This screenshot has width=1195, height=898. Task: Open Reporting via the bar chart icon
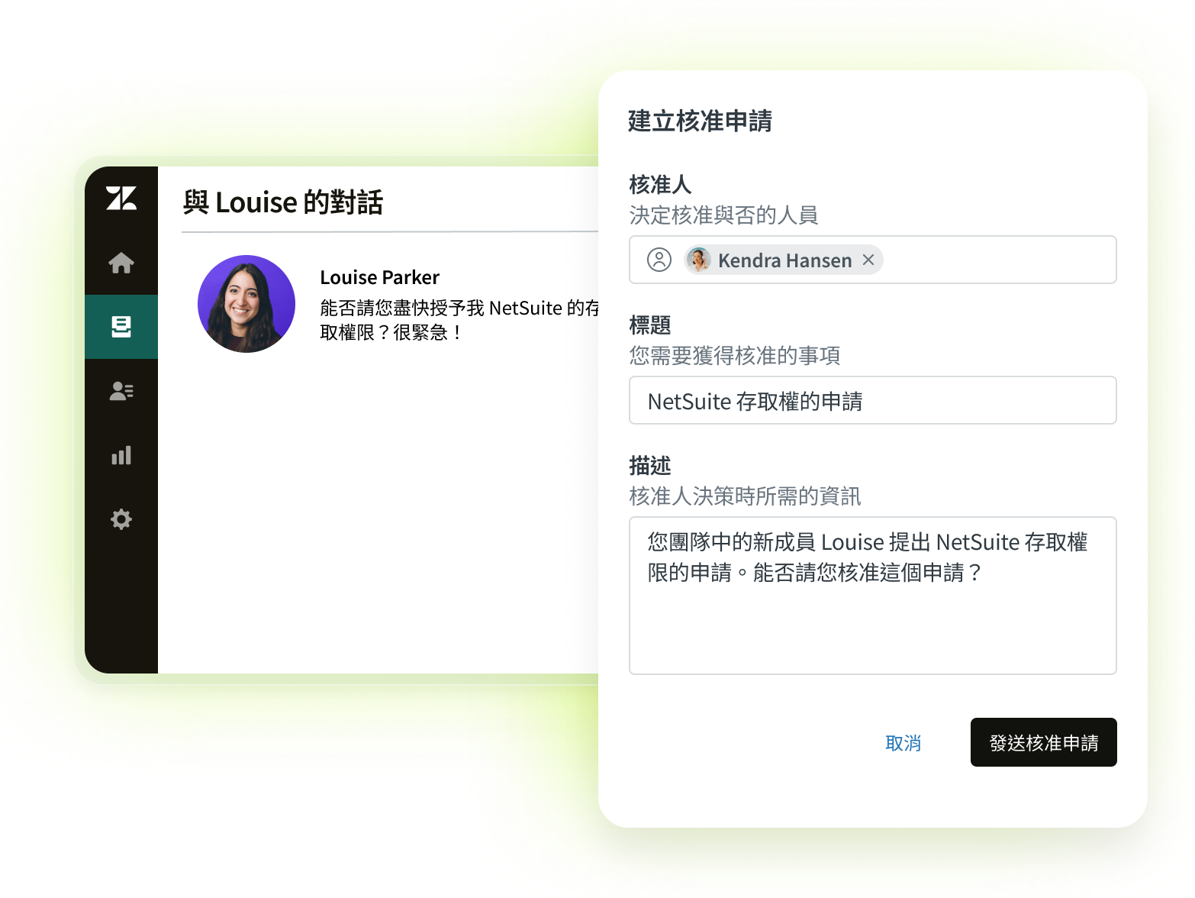click(x=121, y=456)
